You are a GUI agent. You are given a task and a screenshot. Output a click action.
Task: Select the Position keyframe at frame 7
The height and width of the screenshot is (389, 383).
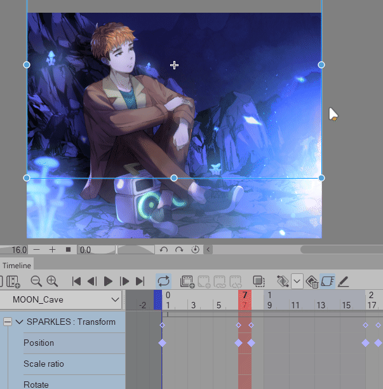[x=238, y=343]
